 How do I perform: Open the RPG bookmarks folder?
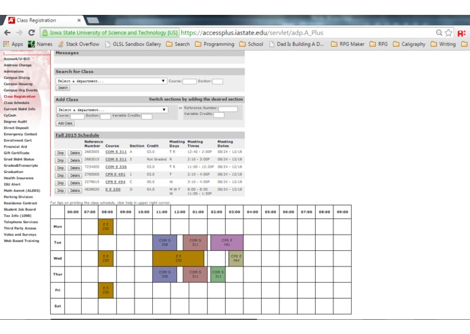coord(379,44)
